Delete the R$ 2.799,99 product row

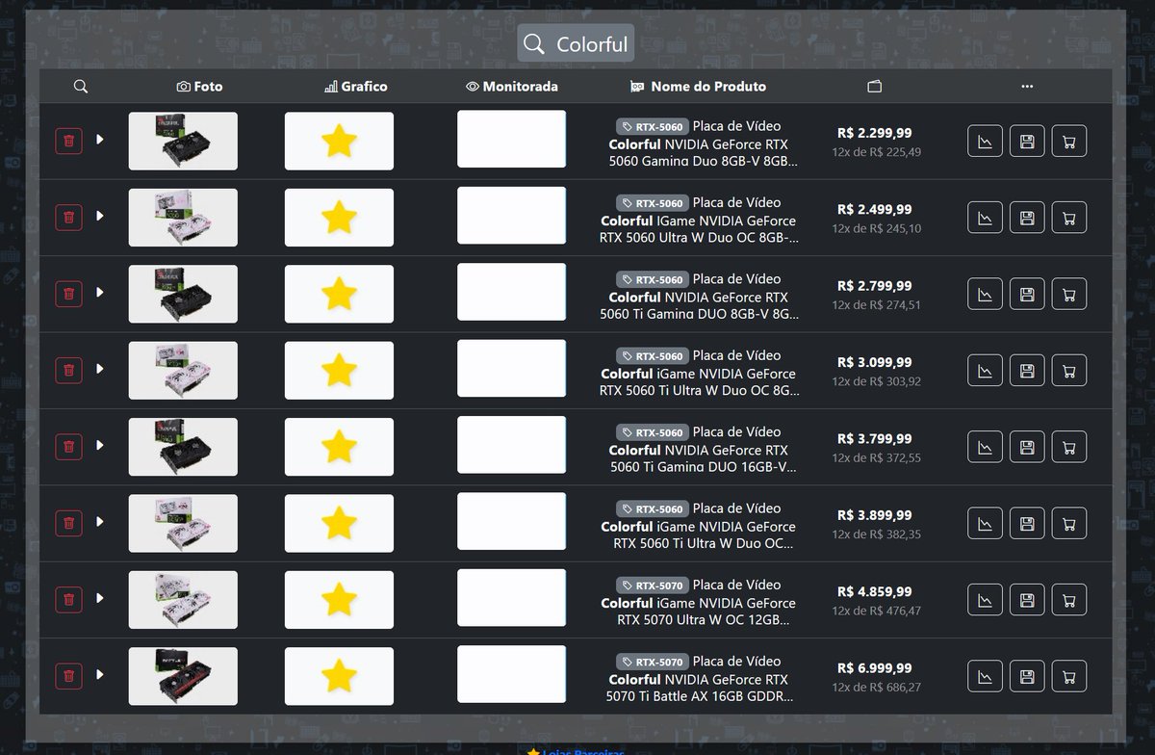tap(68, 294)
